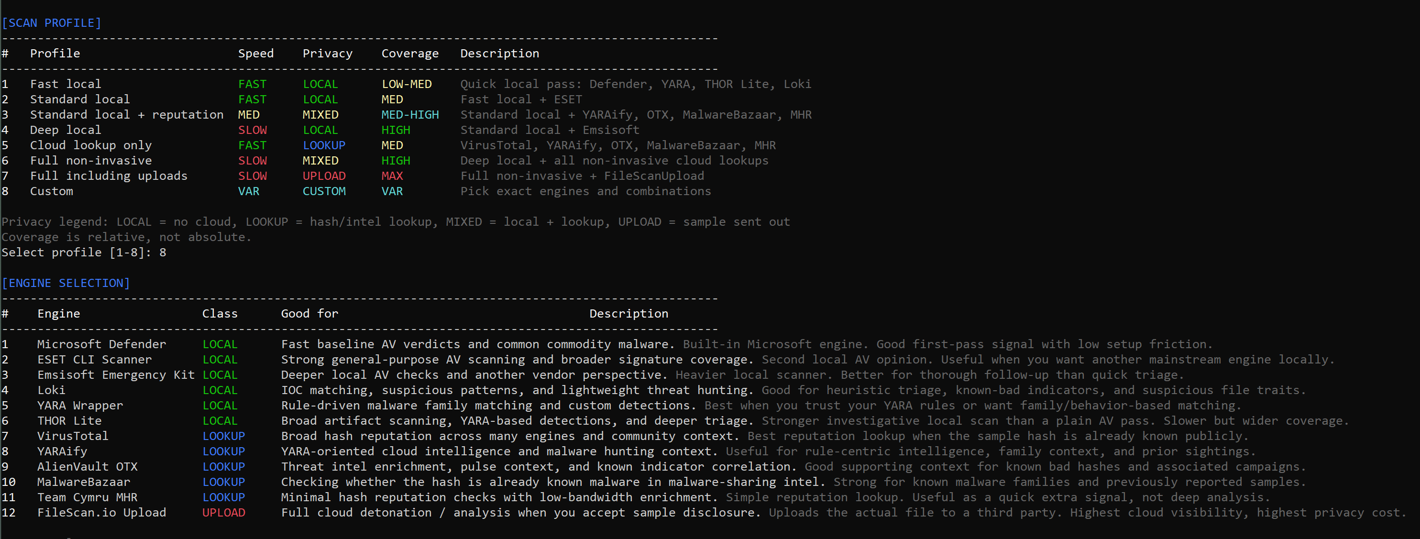
Task: Click the [ENGINE SELECTION] section header
Action: [66, 283]
